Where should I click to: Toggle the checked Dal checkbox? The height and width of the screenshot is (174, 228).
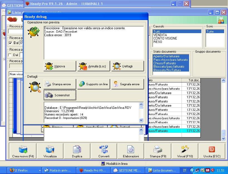[10, 43]
